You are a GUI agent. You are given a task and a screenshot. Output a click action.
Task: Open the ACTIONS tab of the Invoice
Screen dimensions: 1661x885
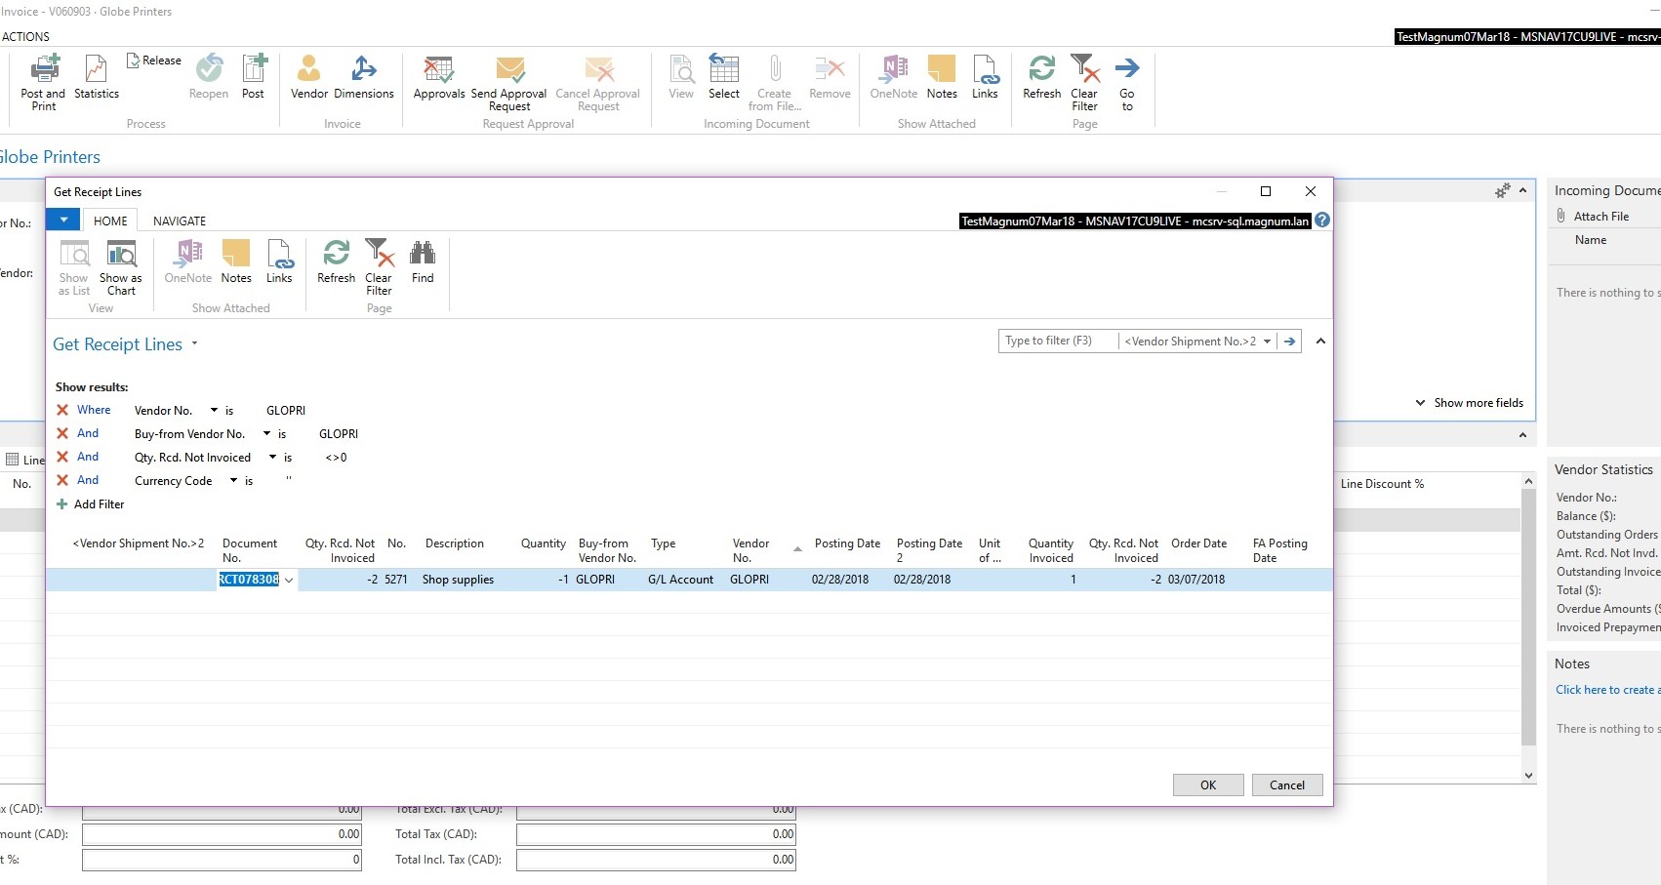coord(25,36)
